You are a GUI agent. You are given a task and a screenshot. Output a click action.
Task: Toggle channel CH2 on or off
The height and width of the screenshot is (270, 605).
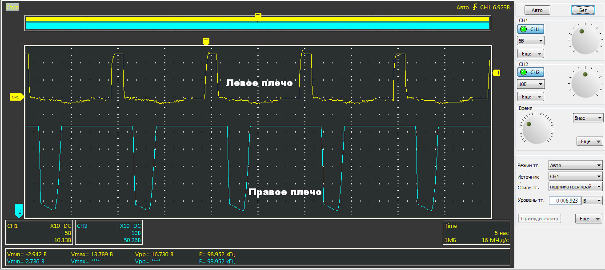(x=530, y=72)
